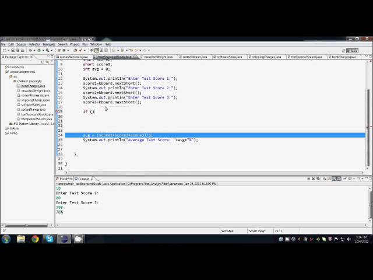The width and height of the screenshot is (373, 280).
Task: Click the Java perspective button
Action: (x=352, y=51)
